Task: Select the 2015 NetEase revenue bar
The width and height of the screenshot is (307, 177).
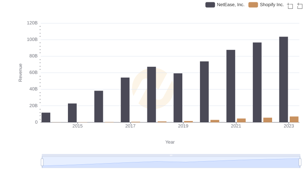Action: coord(72,113)
